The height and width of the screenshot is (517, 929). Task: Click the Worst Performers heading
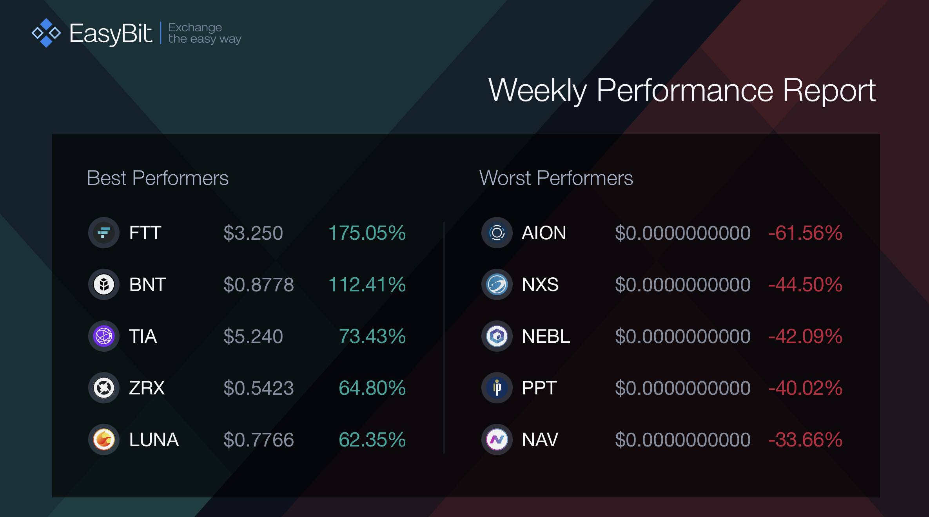coord(556,178)
